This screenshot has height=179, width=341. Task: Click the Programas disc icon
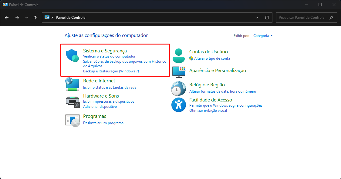point(72,120)
